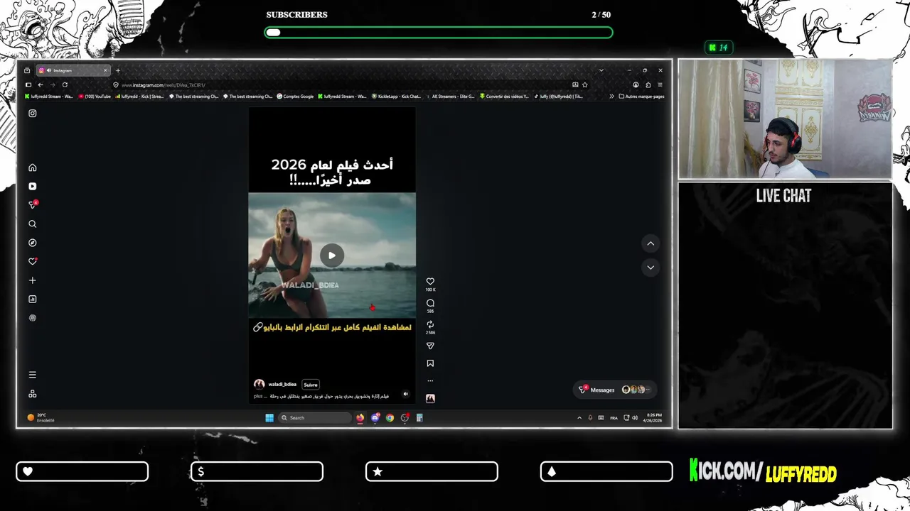Image resolution: width=910 pixels, height=511 pixels.
Task: Switch the FRA keyboard language
Action: click(x=614, y=418)
